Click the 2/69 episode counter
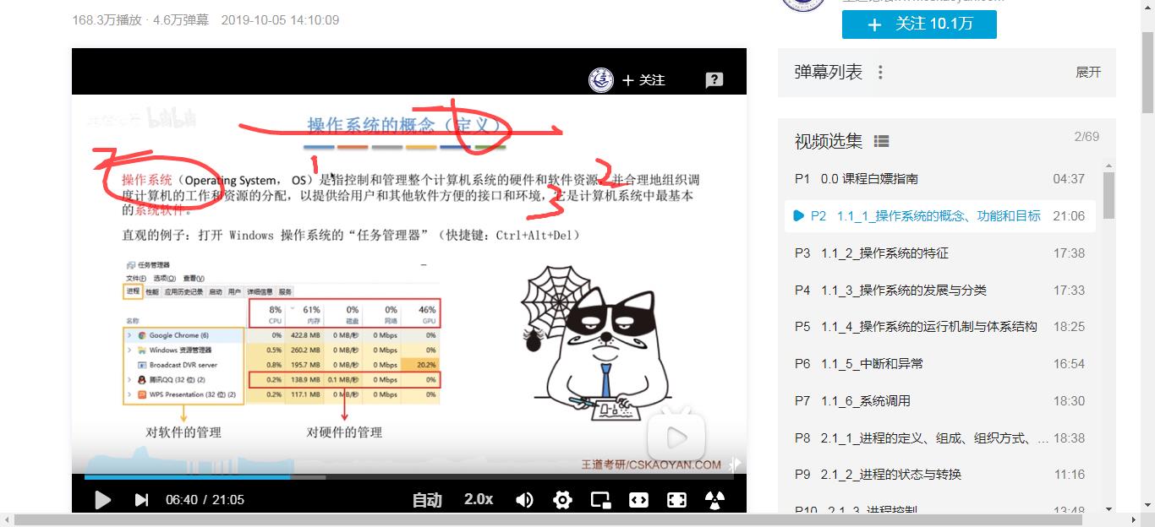 [1087, 137]
